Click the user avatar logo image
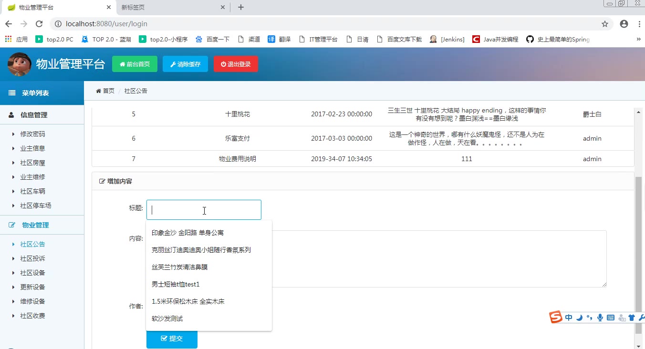 pyautogui.click(x=20, y=64)
